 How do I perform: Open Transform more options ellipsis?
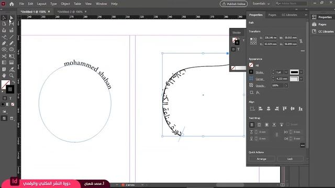(303, 51)
